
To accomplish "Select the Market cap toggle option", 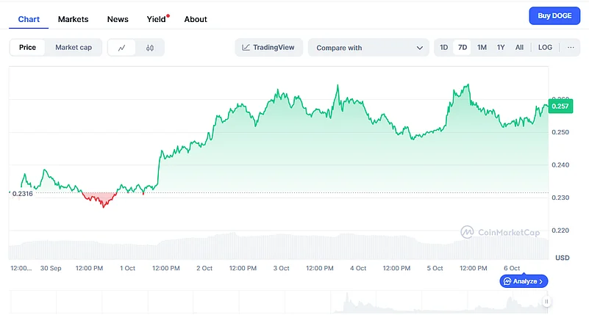I will click(74, 48).
